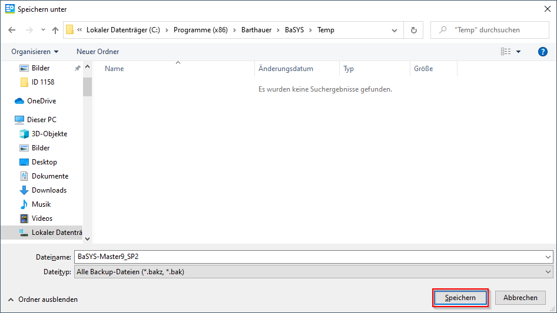Open the Organisieren dropdown menu

(x=35, y=52)
